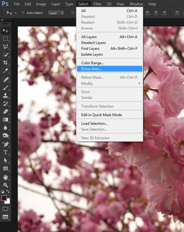Image resolution: width=184 pixels, height=232 pixels.
Task: Expand the tools panel double-arrow
Action: tap(2, 20)
